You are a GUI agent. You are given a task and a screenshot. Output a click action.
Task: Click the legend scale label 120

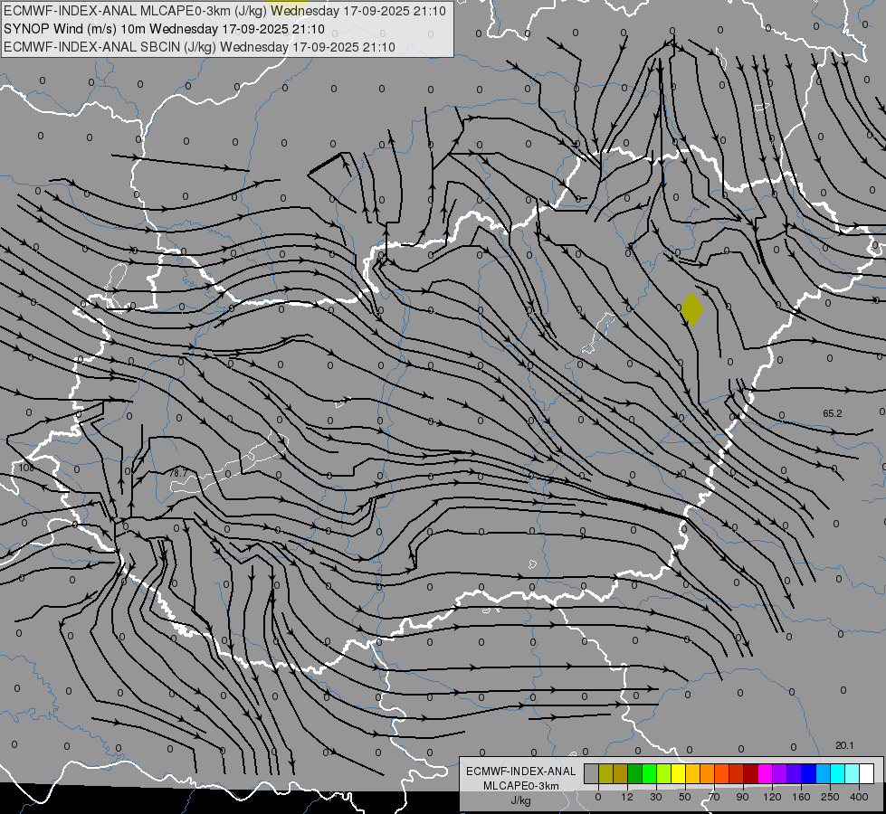[772, 797]
